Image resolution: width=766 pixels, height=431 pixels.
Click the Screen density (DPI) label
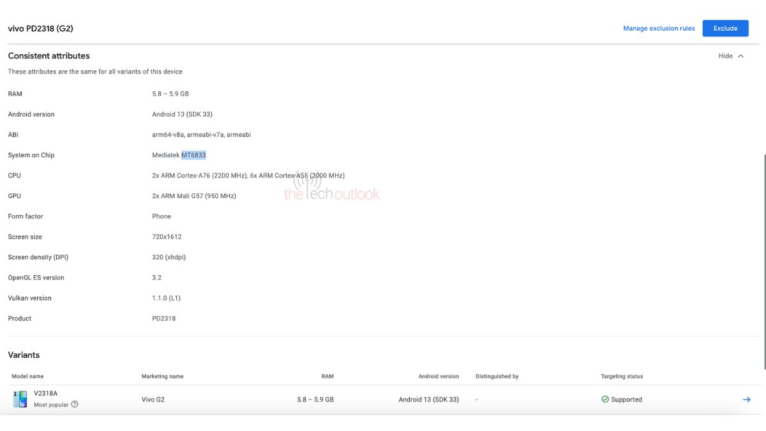click(x=38, y=257)
